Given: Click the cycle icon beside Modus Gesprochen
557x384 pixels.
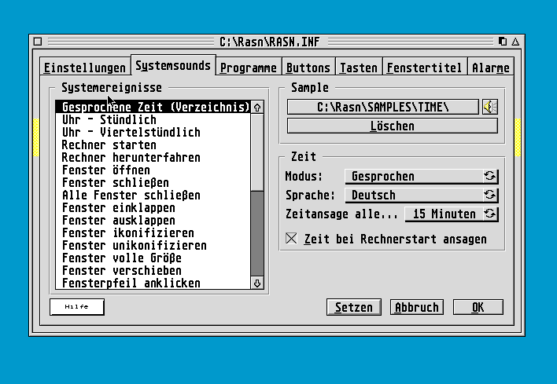Looking at the screenshot, I should pyautogui.click(x=490, y=177).
